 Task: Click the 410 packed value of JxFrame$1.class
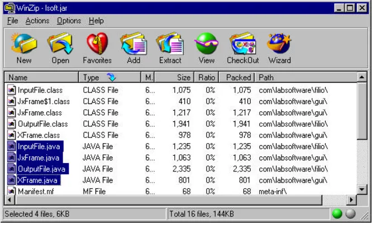pyautogui.click(x=245, y=101)
